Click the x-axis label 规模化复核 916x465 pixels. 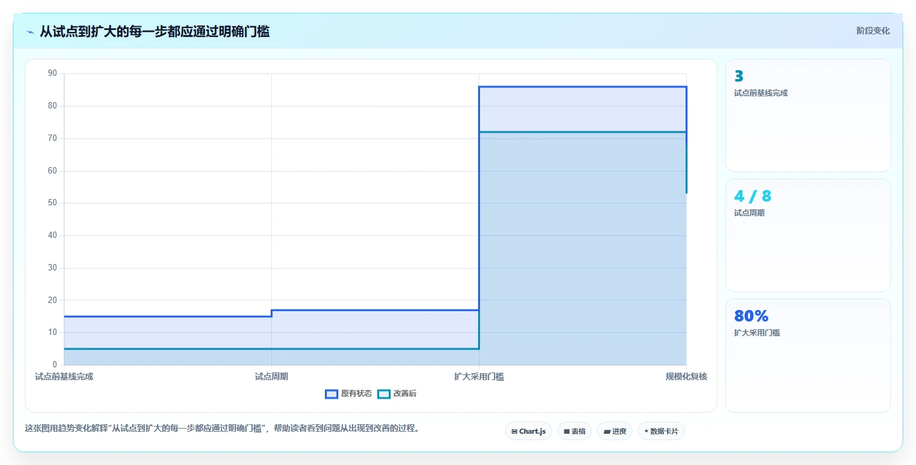pyautogui.click(x=686, y=376)
